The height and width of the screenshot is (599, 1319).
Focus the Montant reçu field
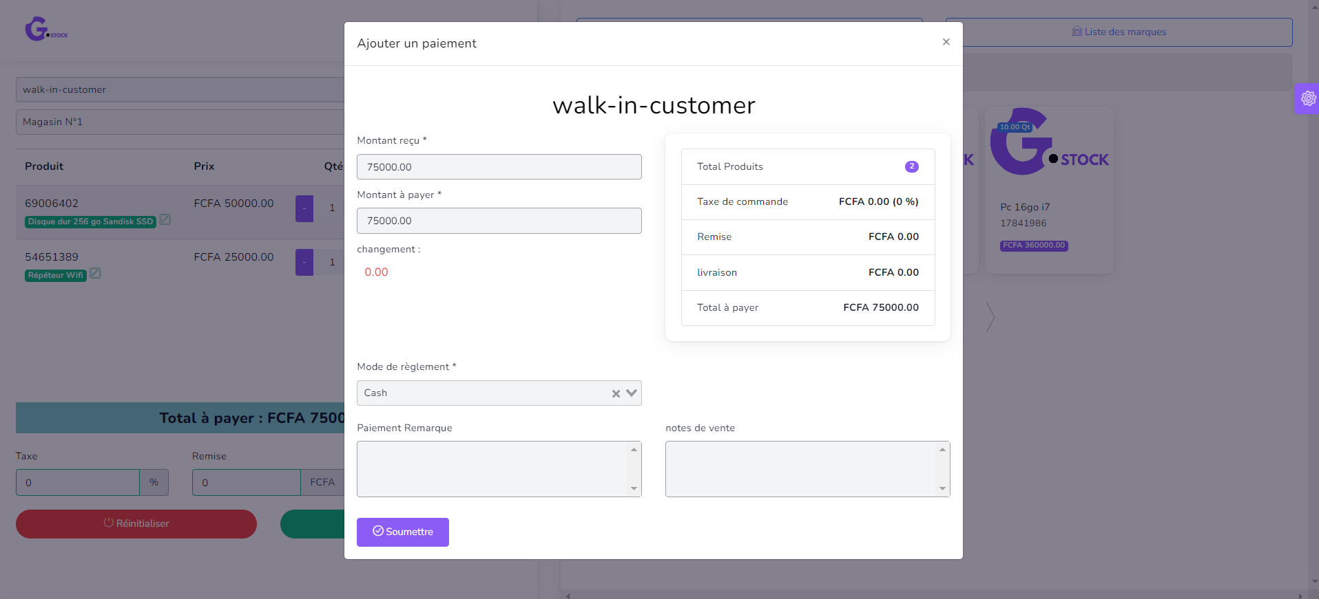pyautogui.click(x=499, y=167)
